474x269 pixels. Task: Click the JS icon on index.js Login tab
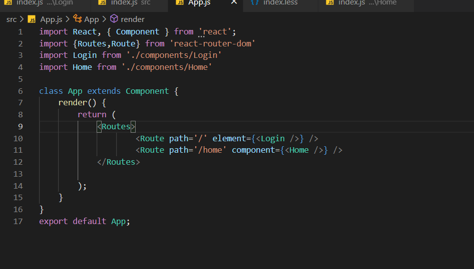click(x=8, y=2)
